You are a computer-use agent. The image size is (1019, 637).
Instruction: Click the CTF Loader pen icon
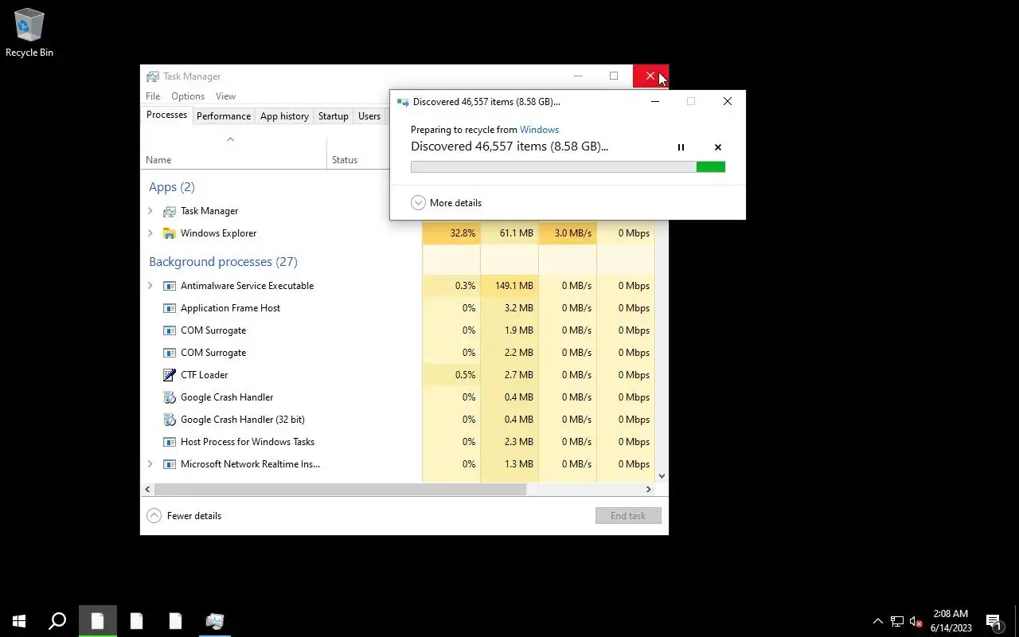click(x=169, y=375)
